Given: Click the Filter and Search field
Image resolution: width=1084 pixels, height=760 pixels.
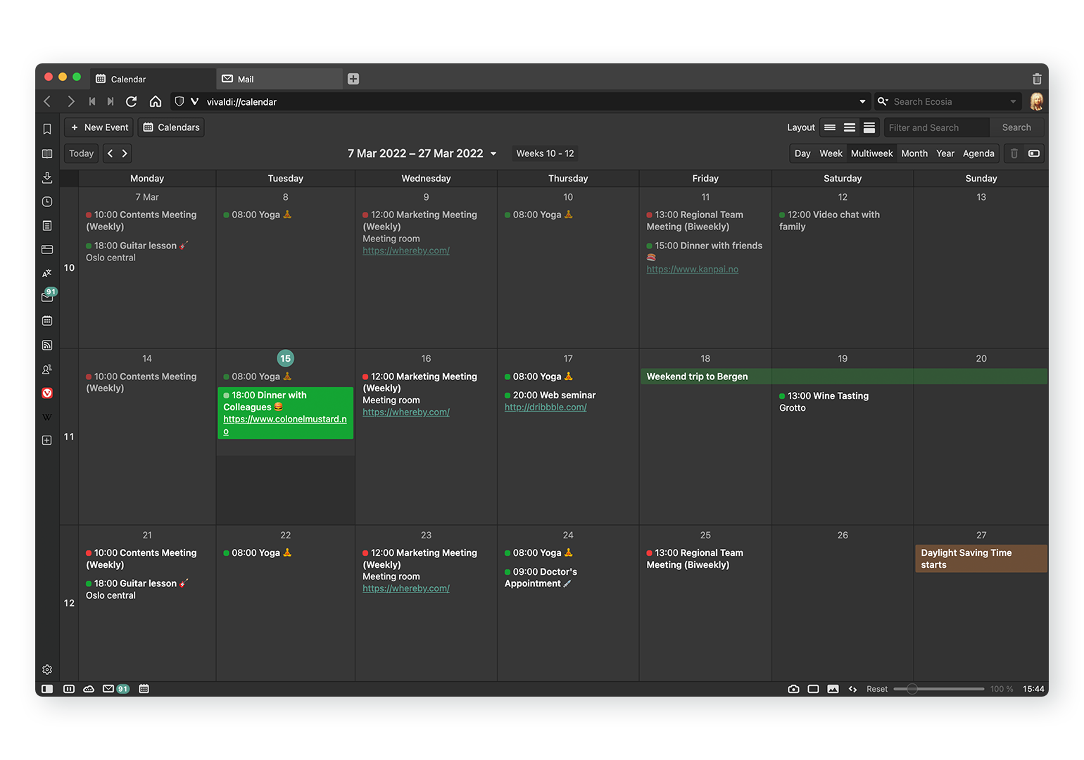Looking at the screenshot, I should click(936, 127).
